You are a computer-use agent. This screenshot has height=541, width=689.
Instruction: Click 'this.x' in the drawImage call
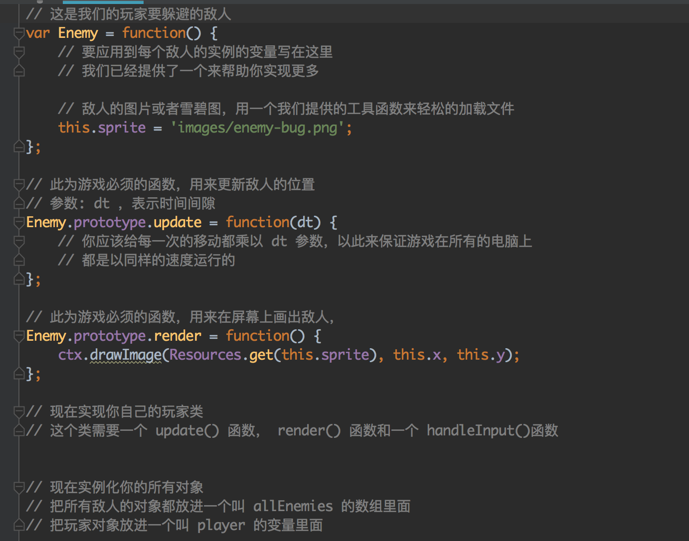pos(417,355)
